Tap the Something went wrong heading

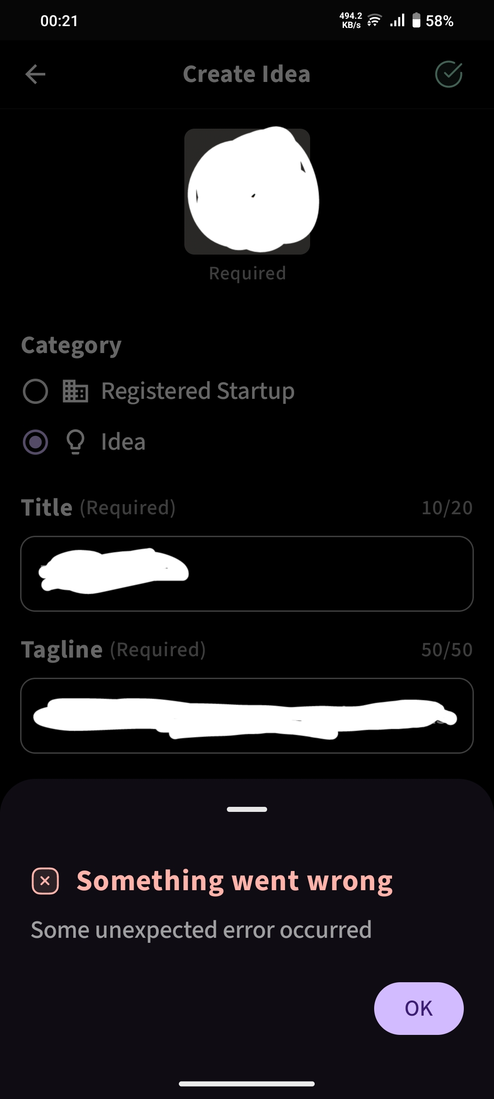click(234, 881)
